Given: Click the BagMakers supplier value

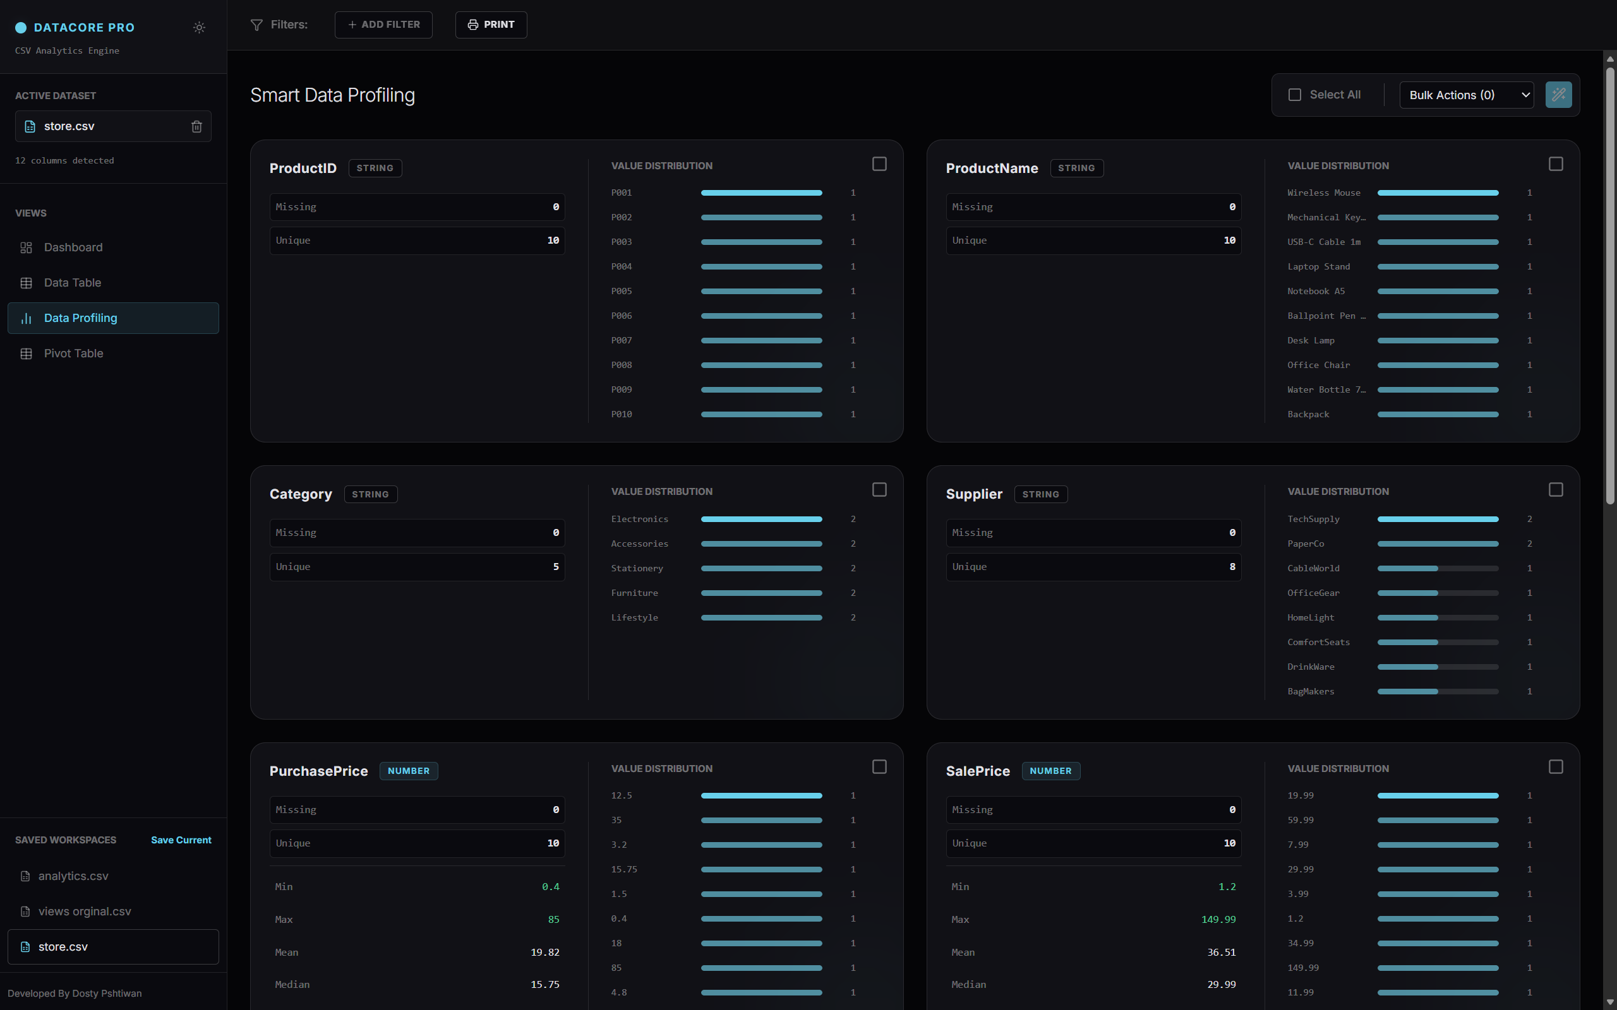Looking at the screenshot, I should [1310, 692].
